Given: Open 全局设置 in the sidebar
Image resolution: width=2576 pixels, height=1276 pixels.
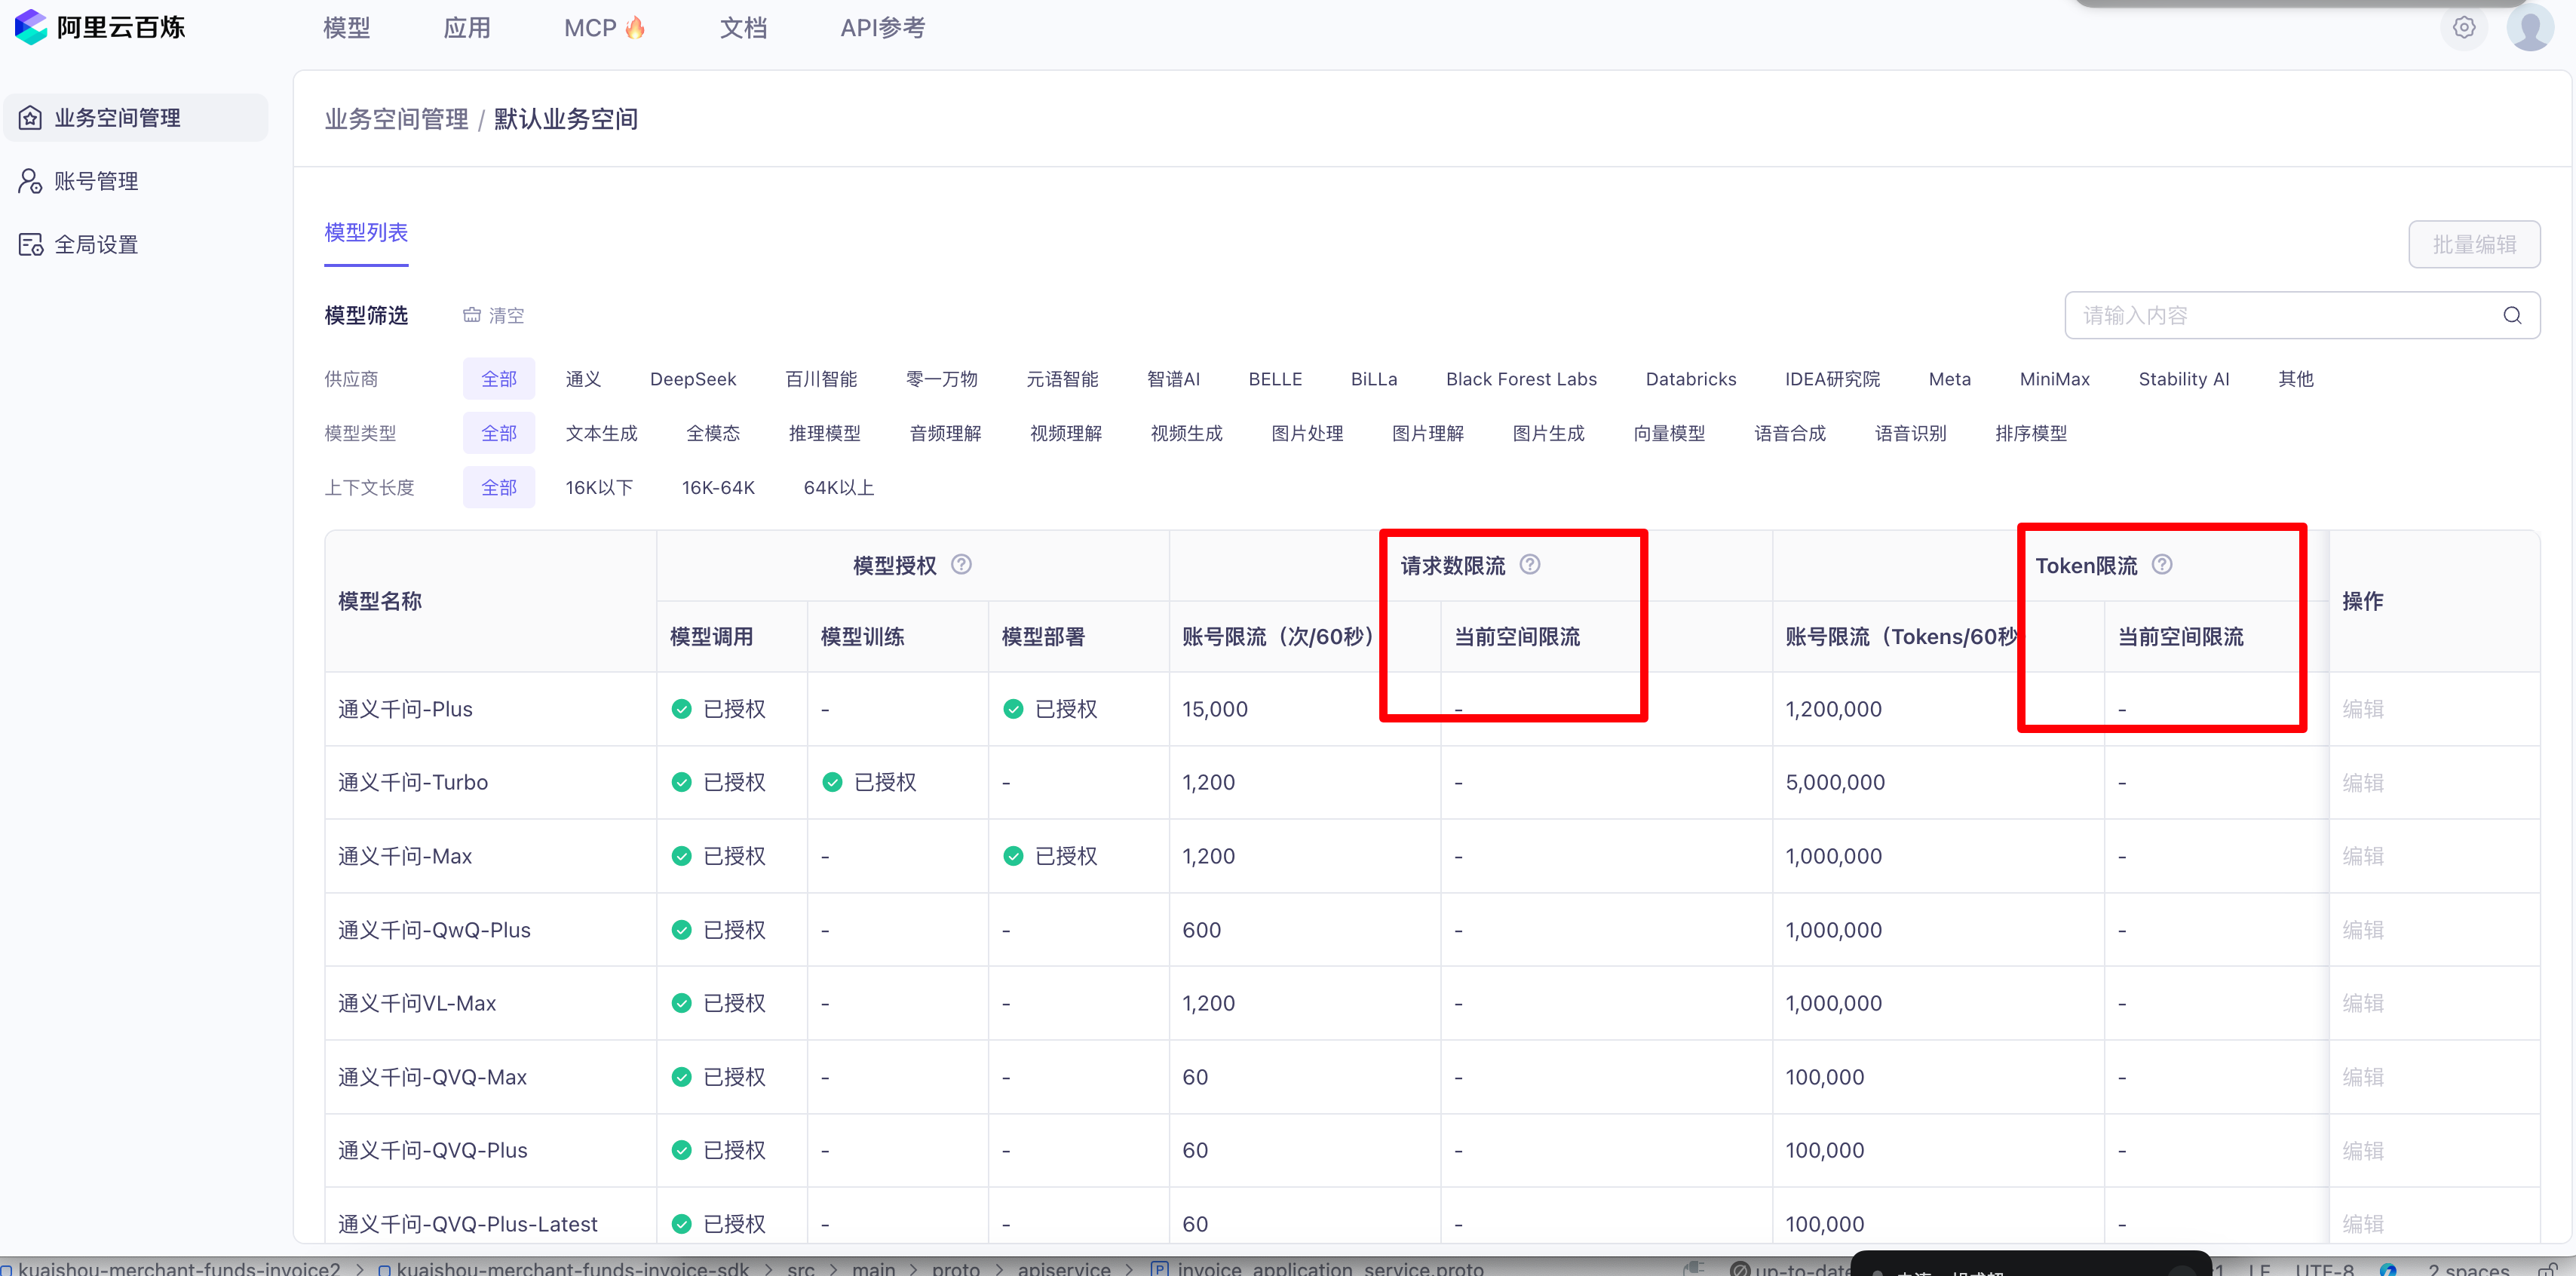Looking at the screenshot, I should pyautogui.click(x=96, y=245).
